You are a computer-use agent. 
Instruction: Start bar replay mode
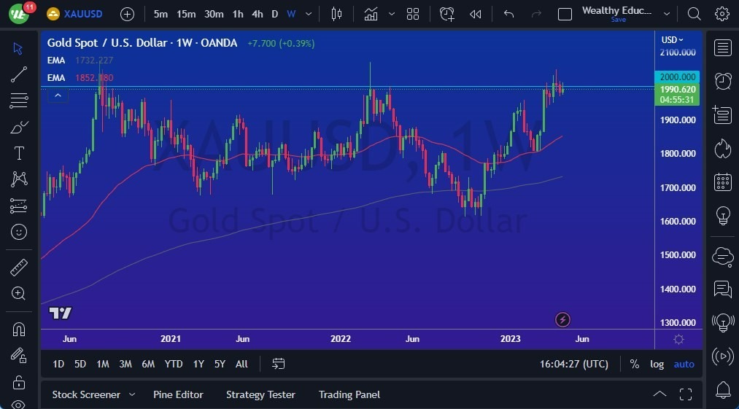click(x=475, y=14)
